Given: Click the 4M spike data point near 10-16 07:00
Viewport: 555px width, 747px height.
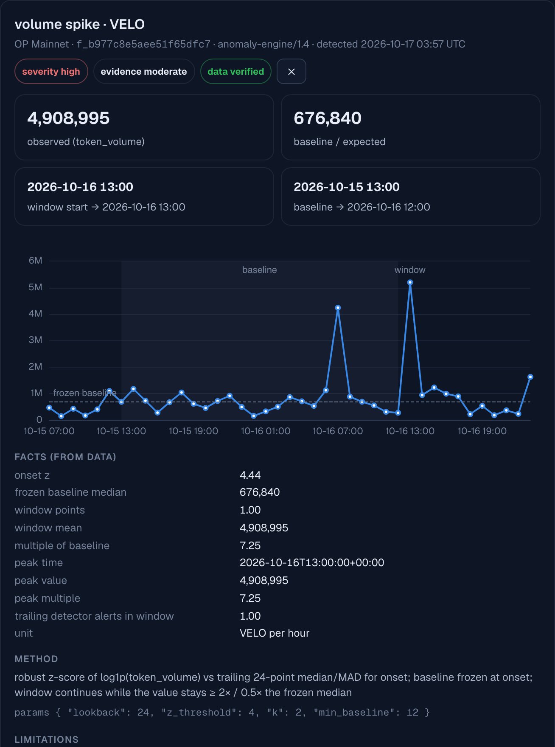Looking at the screenshot, I should click(338, 308).
